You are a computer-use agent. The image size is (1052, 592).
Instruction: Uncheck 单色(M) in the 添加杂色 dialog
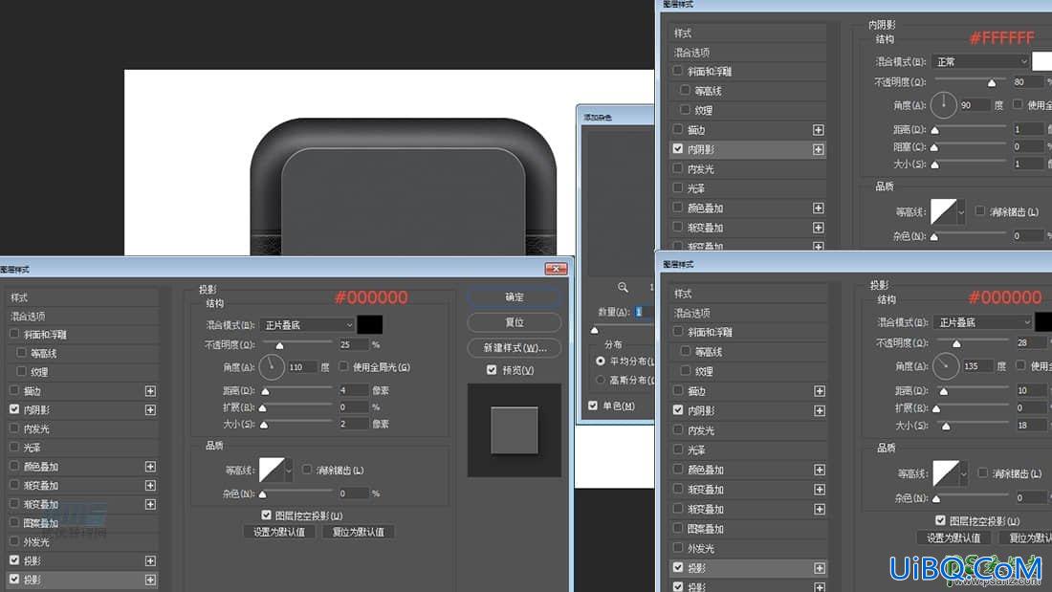(x=593, y=406)
